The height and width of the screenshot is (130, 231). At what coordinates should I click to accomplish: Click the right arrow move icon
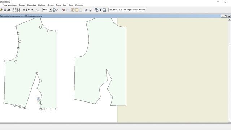[32, 10]
